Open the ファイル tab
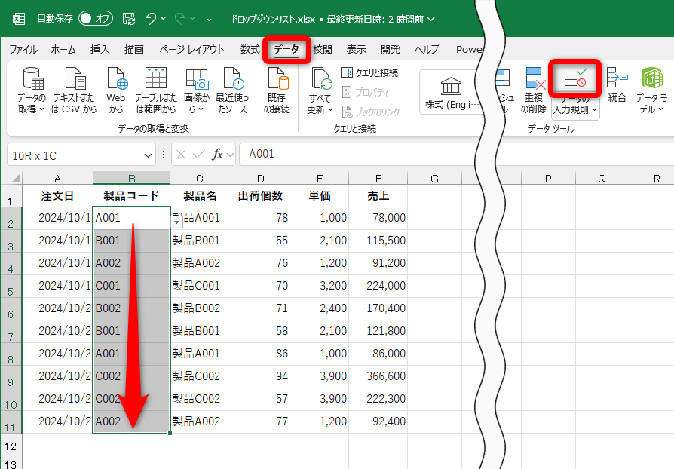674x469 pixels. coord(23,50)
